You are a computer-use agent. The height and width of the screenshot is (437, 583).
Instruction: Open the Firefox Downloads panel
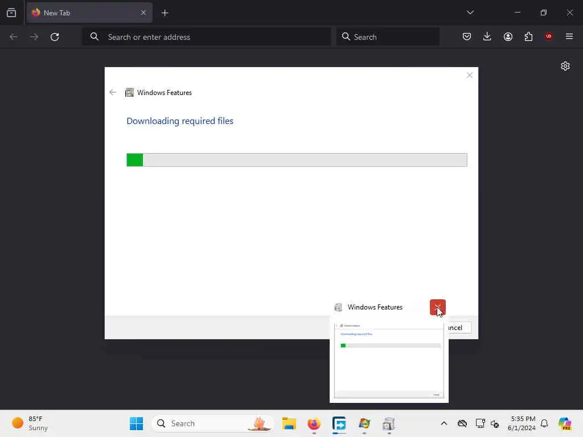pos(487,36)
